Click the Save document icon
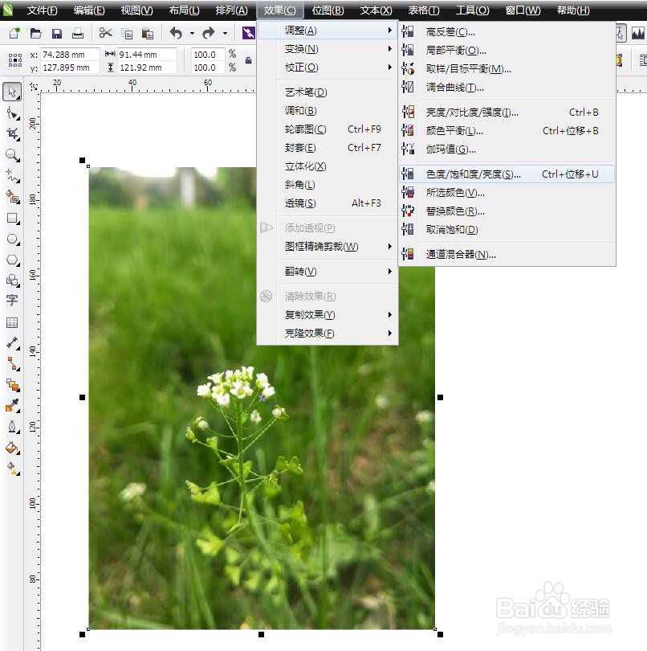This screenshot has height=651, width=647. coord(56,33)
